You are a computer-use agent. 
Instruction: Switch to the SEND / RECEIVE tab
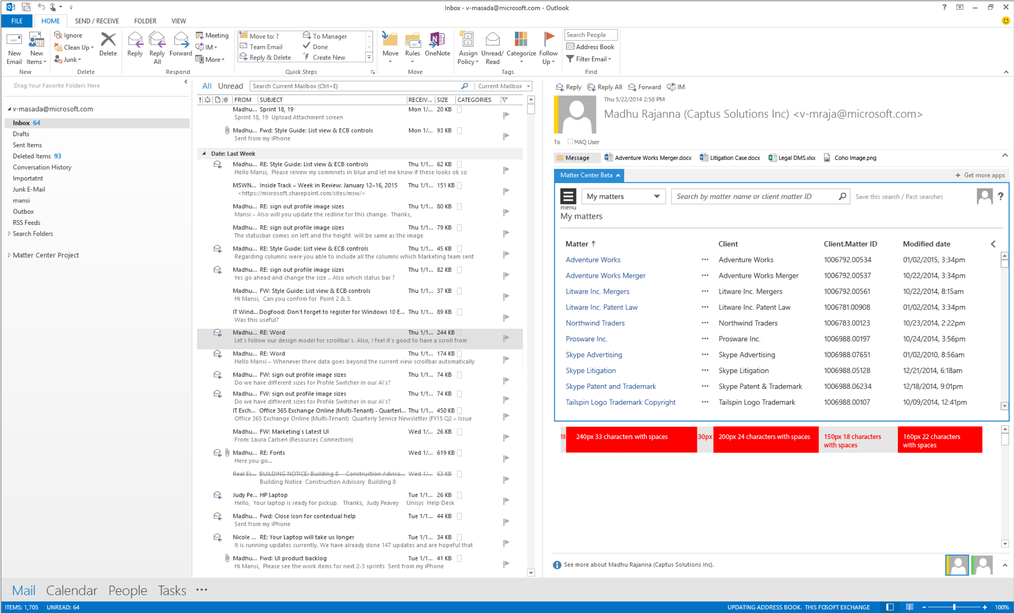(97, 21)
